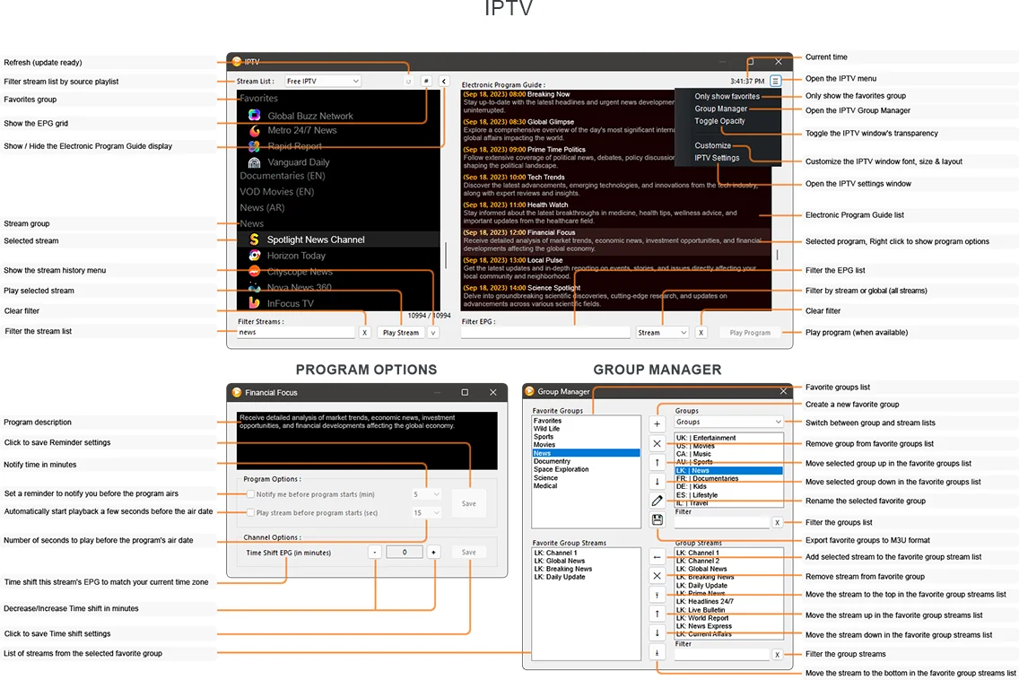The height and width of the screenshot is (680, 1019).
Task: Move the stream up in favorite group streams
Action: pos(657,614)
